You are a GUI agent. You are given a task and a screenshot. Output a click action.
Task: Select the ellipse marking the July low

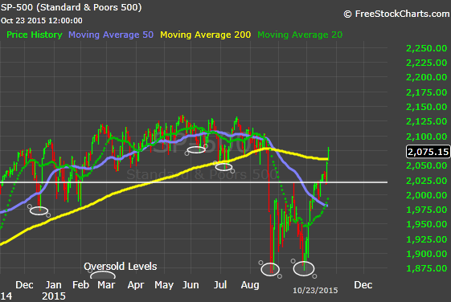coord(223,167)
